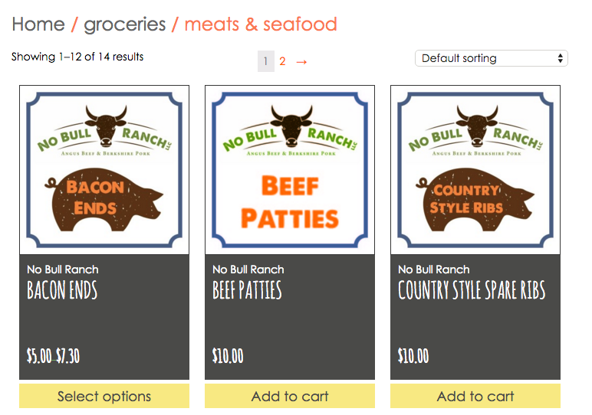Select current page number 1
Viewport: 592px width, 415px height.
pyautogui.click(x=266, y=61)
